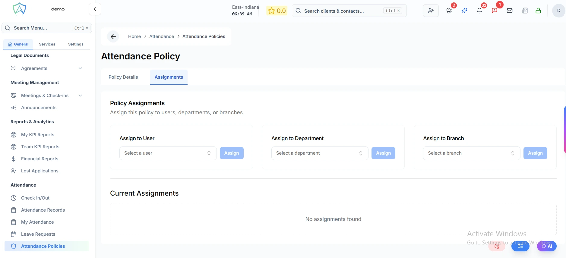
Task: Click the Attendance Records clipboard icon
Action: (x=14, y=210)
